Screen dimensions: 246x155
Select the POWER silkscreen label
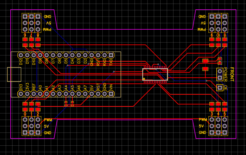point(226,74)
